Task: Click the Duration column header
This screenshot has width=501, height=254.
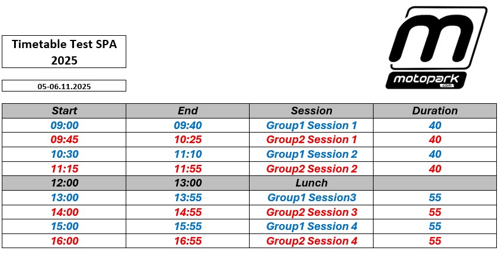Action: (435, 111)
